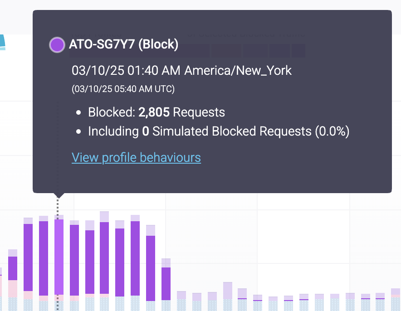Click the purple bar immediately right of highlighted bar

[x=74, y=258]
